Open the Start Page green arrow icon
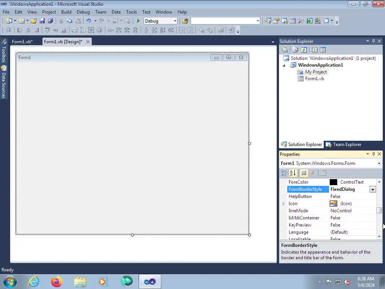The height and width of the screenshot is (289, 385). 309,21
